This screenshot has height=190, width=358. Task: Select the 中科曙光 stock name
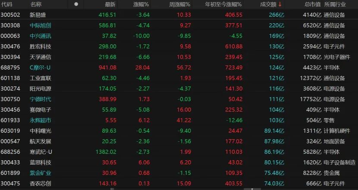[x=41, y=131]
